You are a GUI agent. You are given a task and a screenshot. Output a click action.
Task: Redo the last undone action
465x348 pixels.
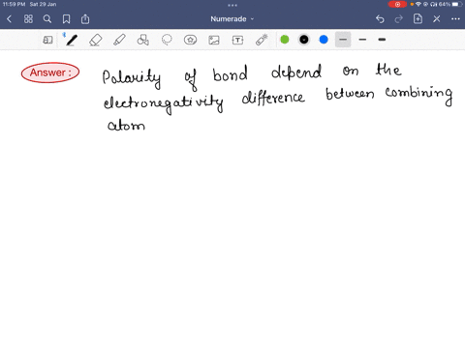point(399,19)
